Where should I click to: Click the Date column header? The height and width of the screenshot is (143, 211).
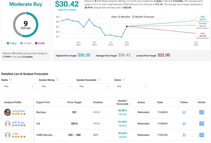point(160,102)
